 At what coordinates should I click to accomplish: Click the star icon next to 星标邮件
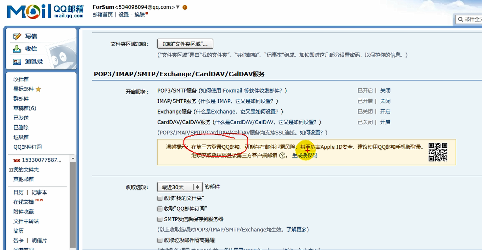38,89
